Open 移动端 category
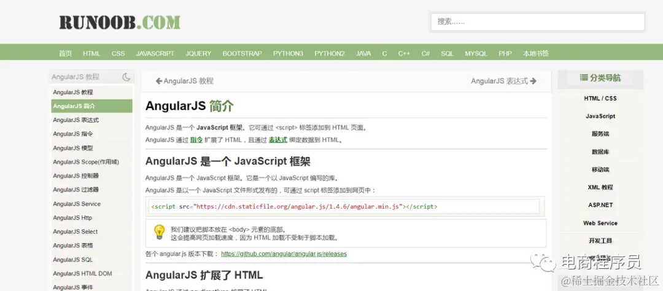This screenshot has height=291, width=663. (600, 169)
